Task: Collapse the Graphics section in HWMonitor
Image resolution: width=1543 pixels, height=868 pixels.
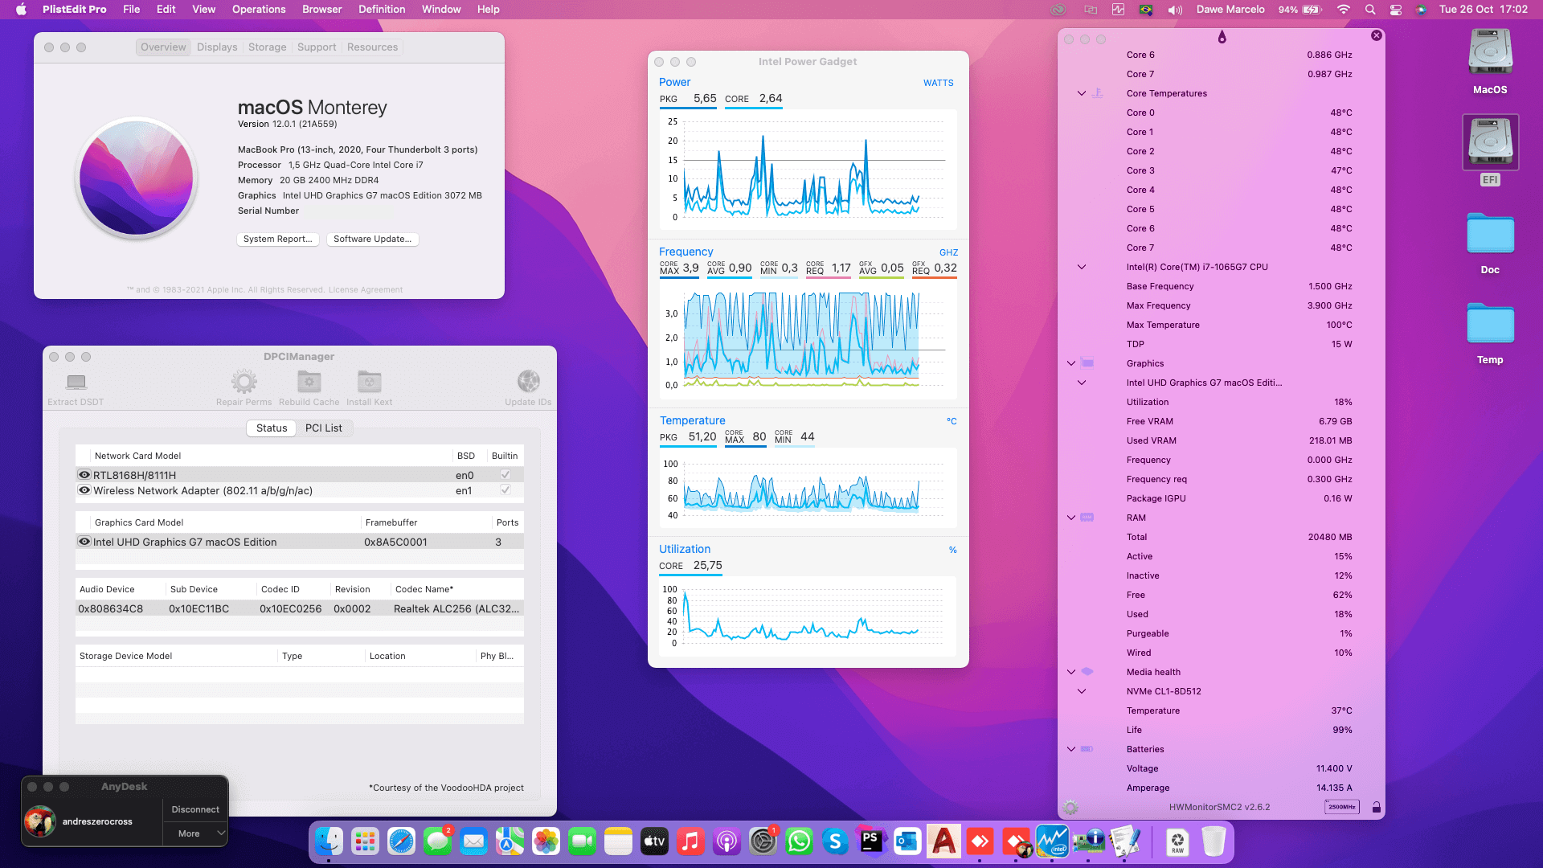Action: pyautogui.click(x=1071, y=363)
